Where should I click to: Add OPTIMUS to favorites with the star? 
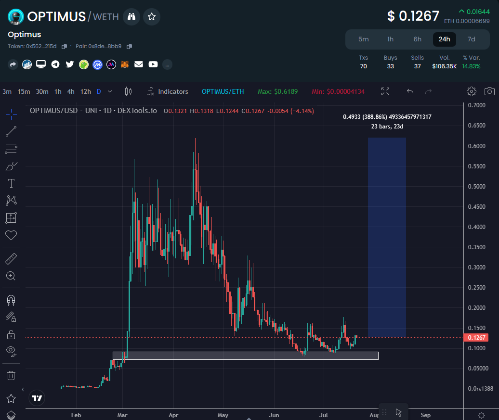pyautogui.click(x=151, y=16)
